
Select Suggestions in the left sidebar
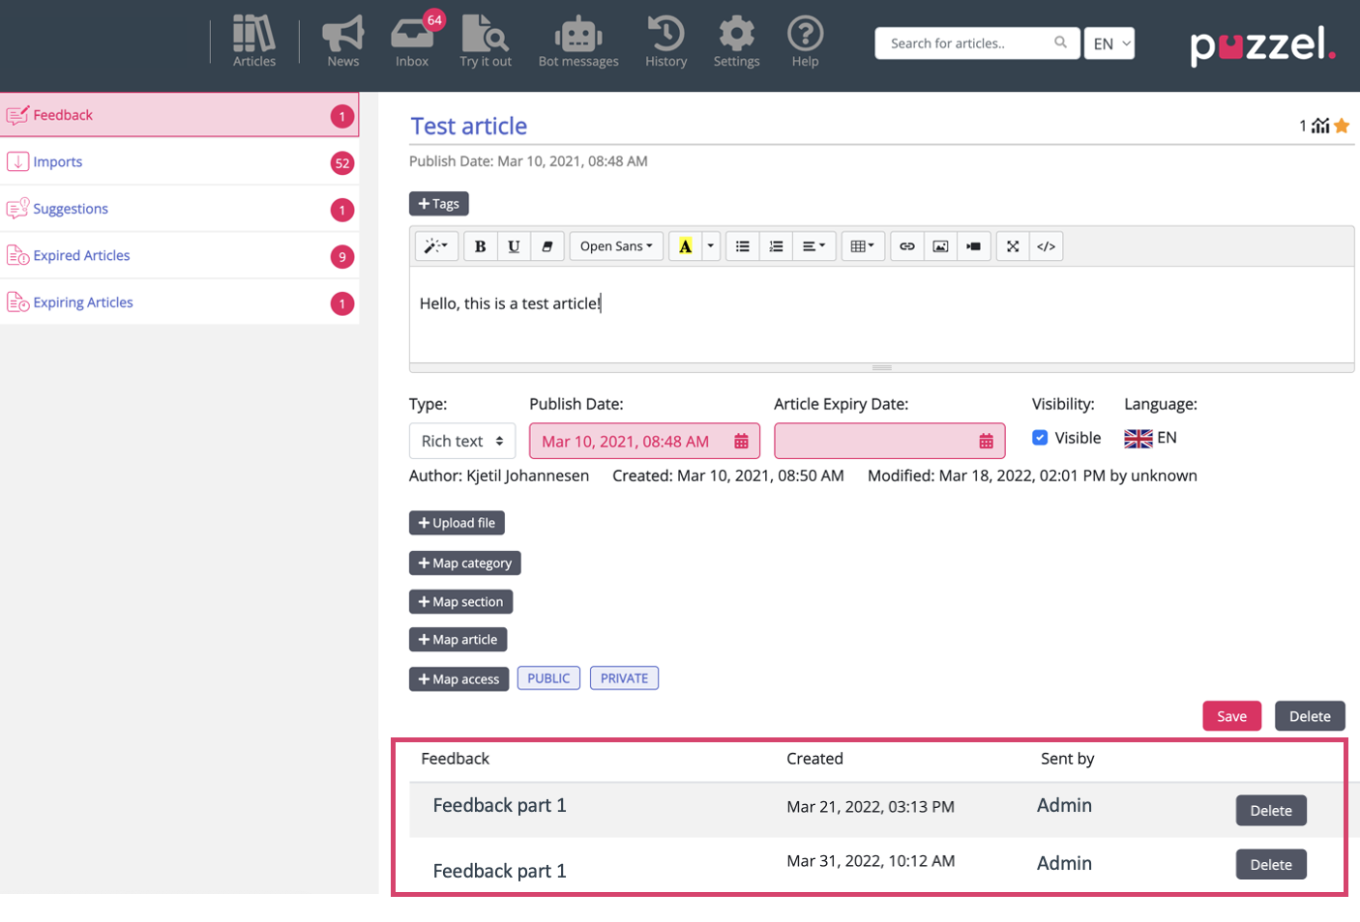[x=71, y=209]
